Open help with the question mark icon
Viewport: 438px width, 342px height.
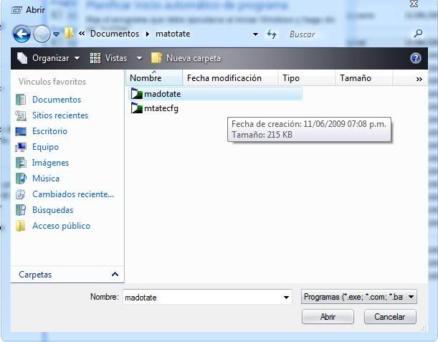[416, 58]
